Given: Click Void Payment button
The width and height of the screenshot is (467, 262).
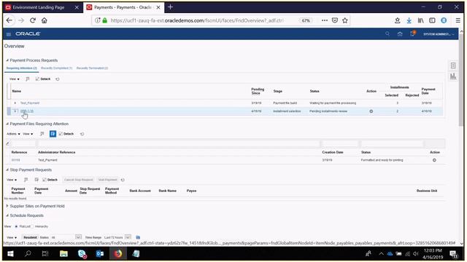Looking at the screenshot, I should pos(107,180).
